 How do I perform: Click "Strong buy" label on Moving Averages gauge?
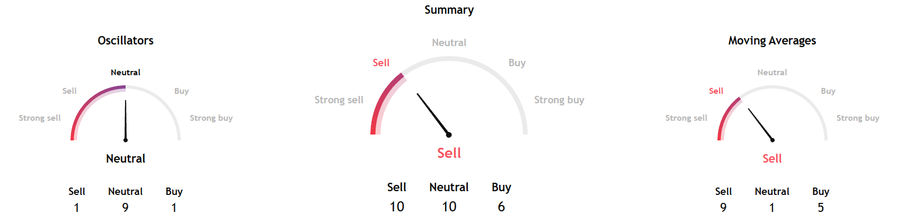pyautogui.click(x=858, y=118)
